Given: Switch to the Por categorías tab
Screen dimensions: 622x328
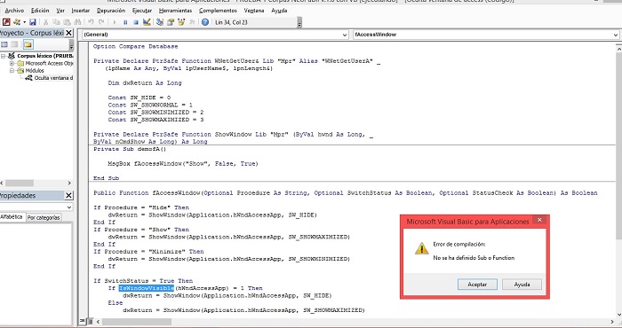Looking at the screenshot, I should coord(44,217).
